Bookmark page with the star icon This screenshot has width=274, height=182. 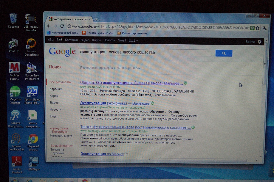coord(257,28)
